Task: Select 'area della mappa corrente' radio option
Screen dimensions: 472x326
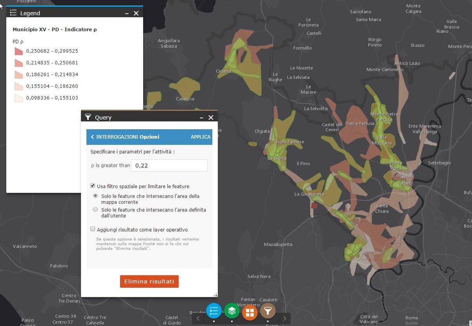Action: tap(95, 196)
